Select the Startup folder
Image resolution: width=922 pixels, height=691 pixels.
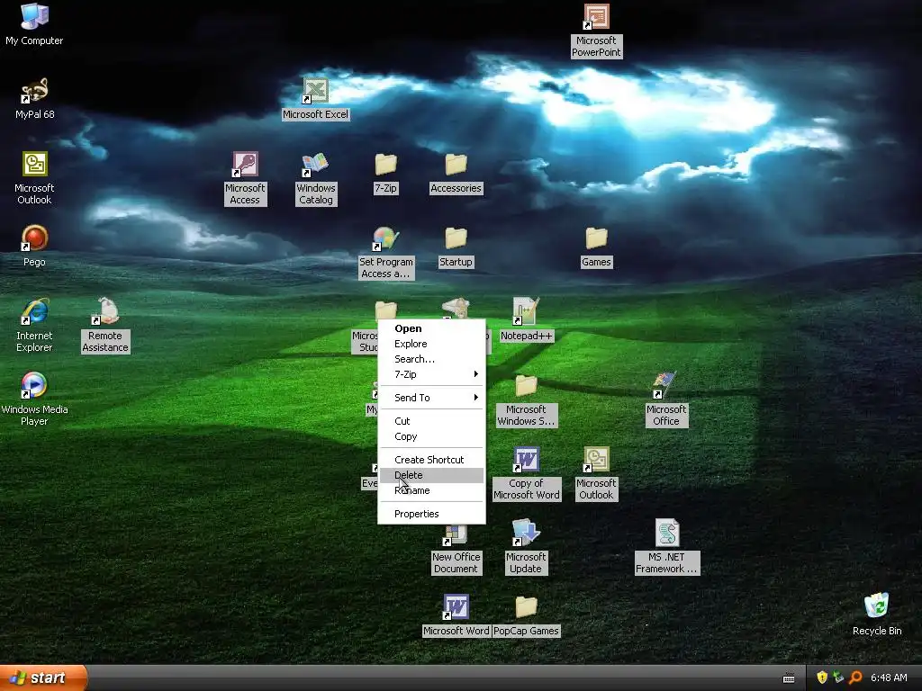tap(456, 247)
